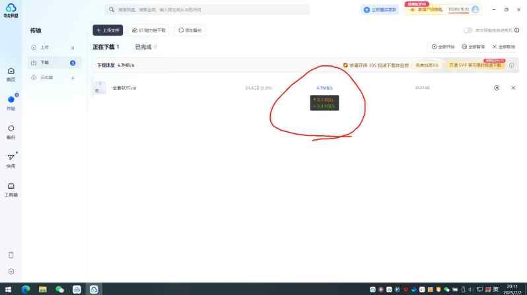Click the orange SVIP upgrade button
This screenshot has width=527, height=295.
pos(475,65)
